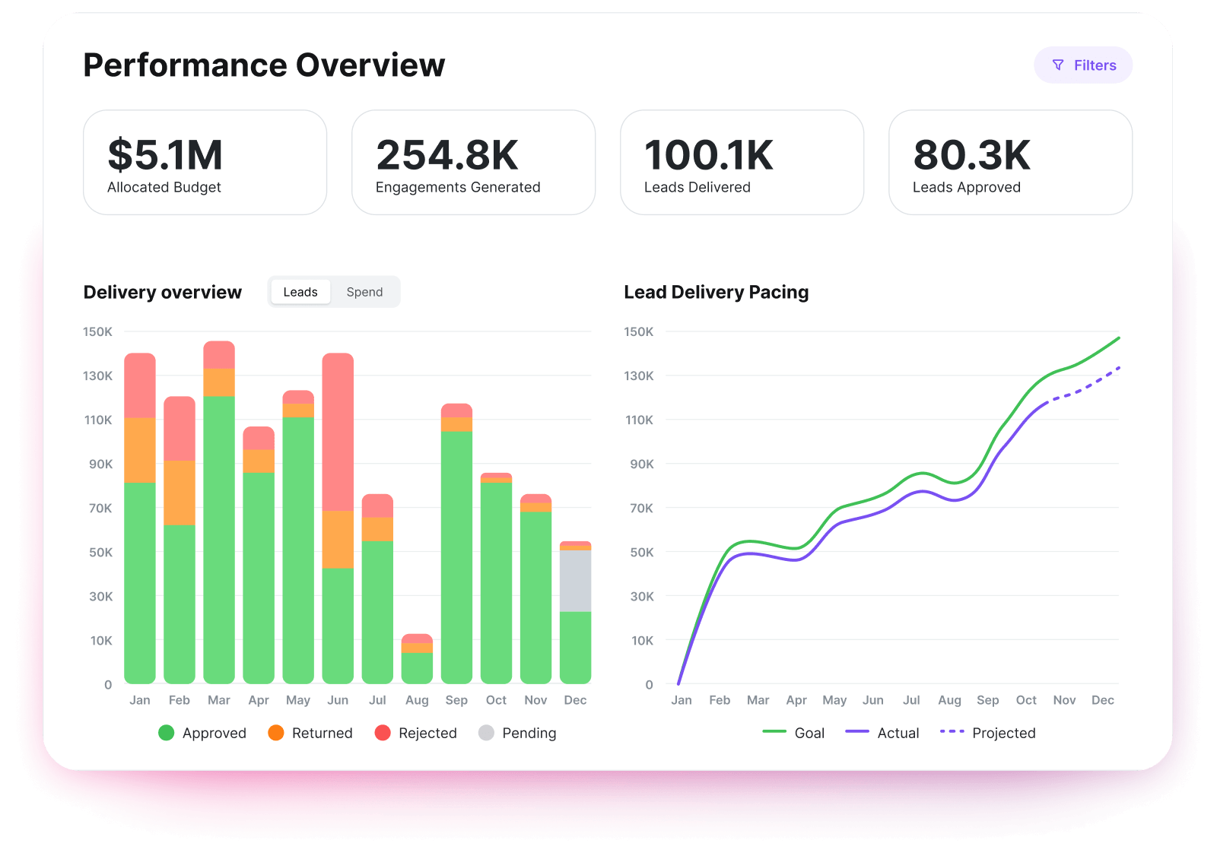Click the Projected legend dashed line
The width and height of the screenshot is (1217, 859).
tap(952, 732)
